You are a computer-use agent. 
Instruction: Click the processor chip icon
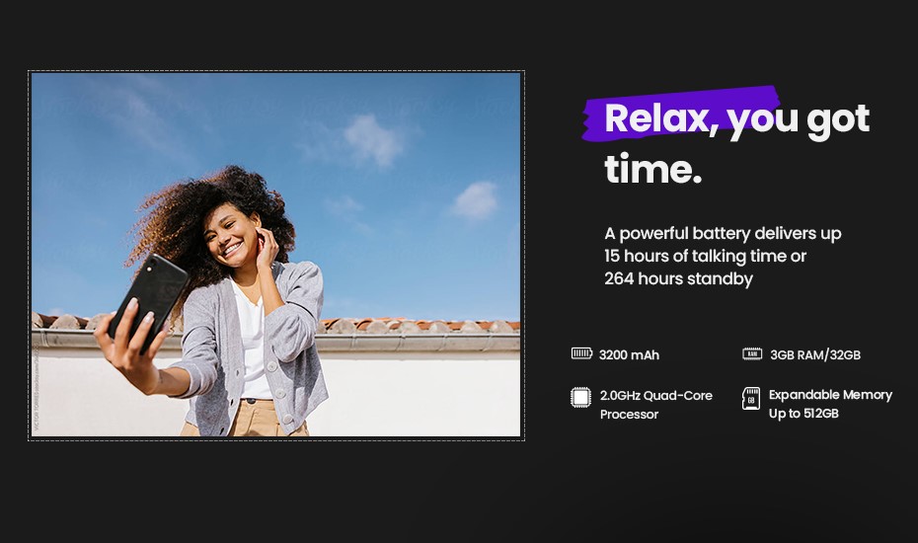[580, 397]
